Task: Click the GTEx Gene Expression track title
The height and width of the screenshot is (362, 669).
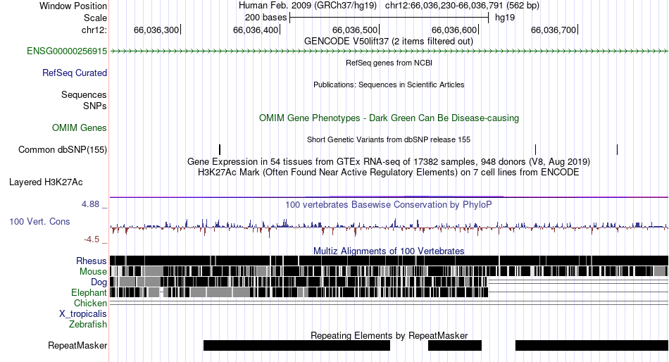Action: (389, 162)
